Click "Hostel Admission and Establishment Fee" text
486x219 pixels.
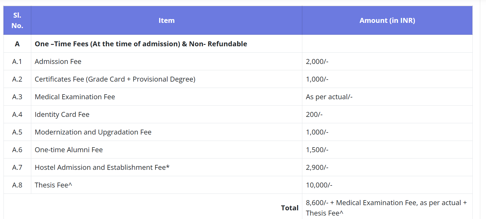click(102, 168)
